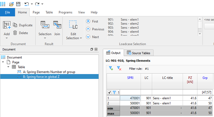Click the SPRI column header

(x=130, y=82)
